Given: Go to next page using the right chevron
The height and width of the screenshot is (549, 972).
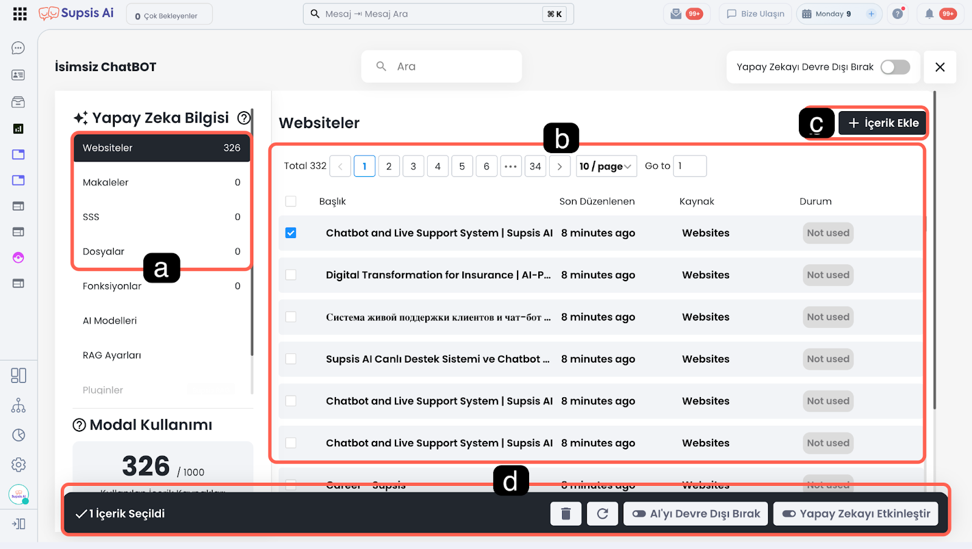Looking at the screenshot, I should click(560, 166).
